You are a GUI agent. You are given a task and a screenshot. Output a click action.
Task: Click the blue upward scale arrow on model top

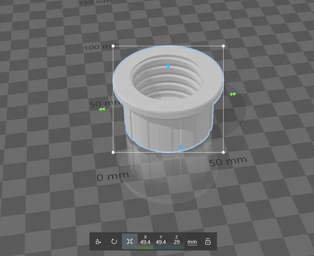pyautogui.click(x=168, y=66)
